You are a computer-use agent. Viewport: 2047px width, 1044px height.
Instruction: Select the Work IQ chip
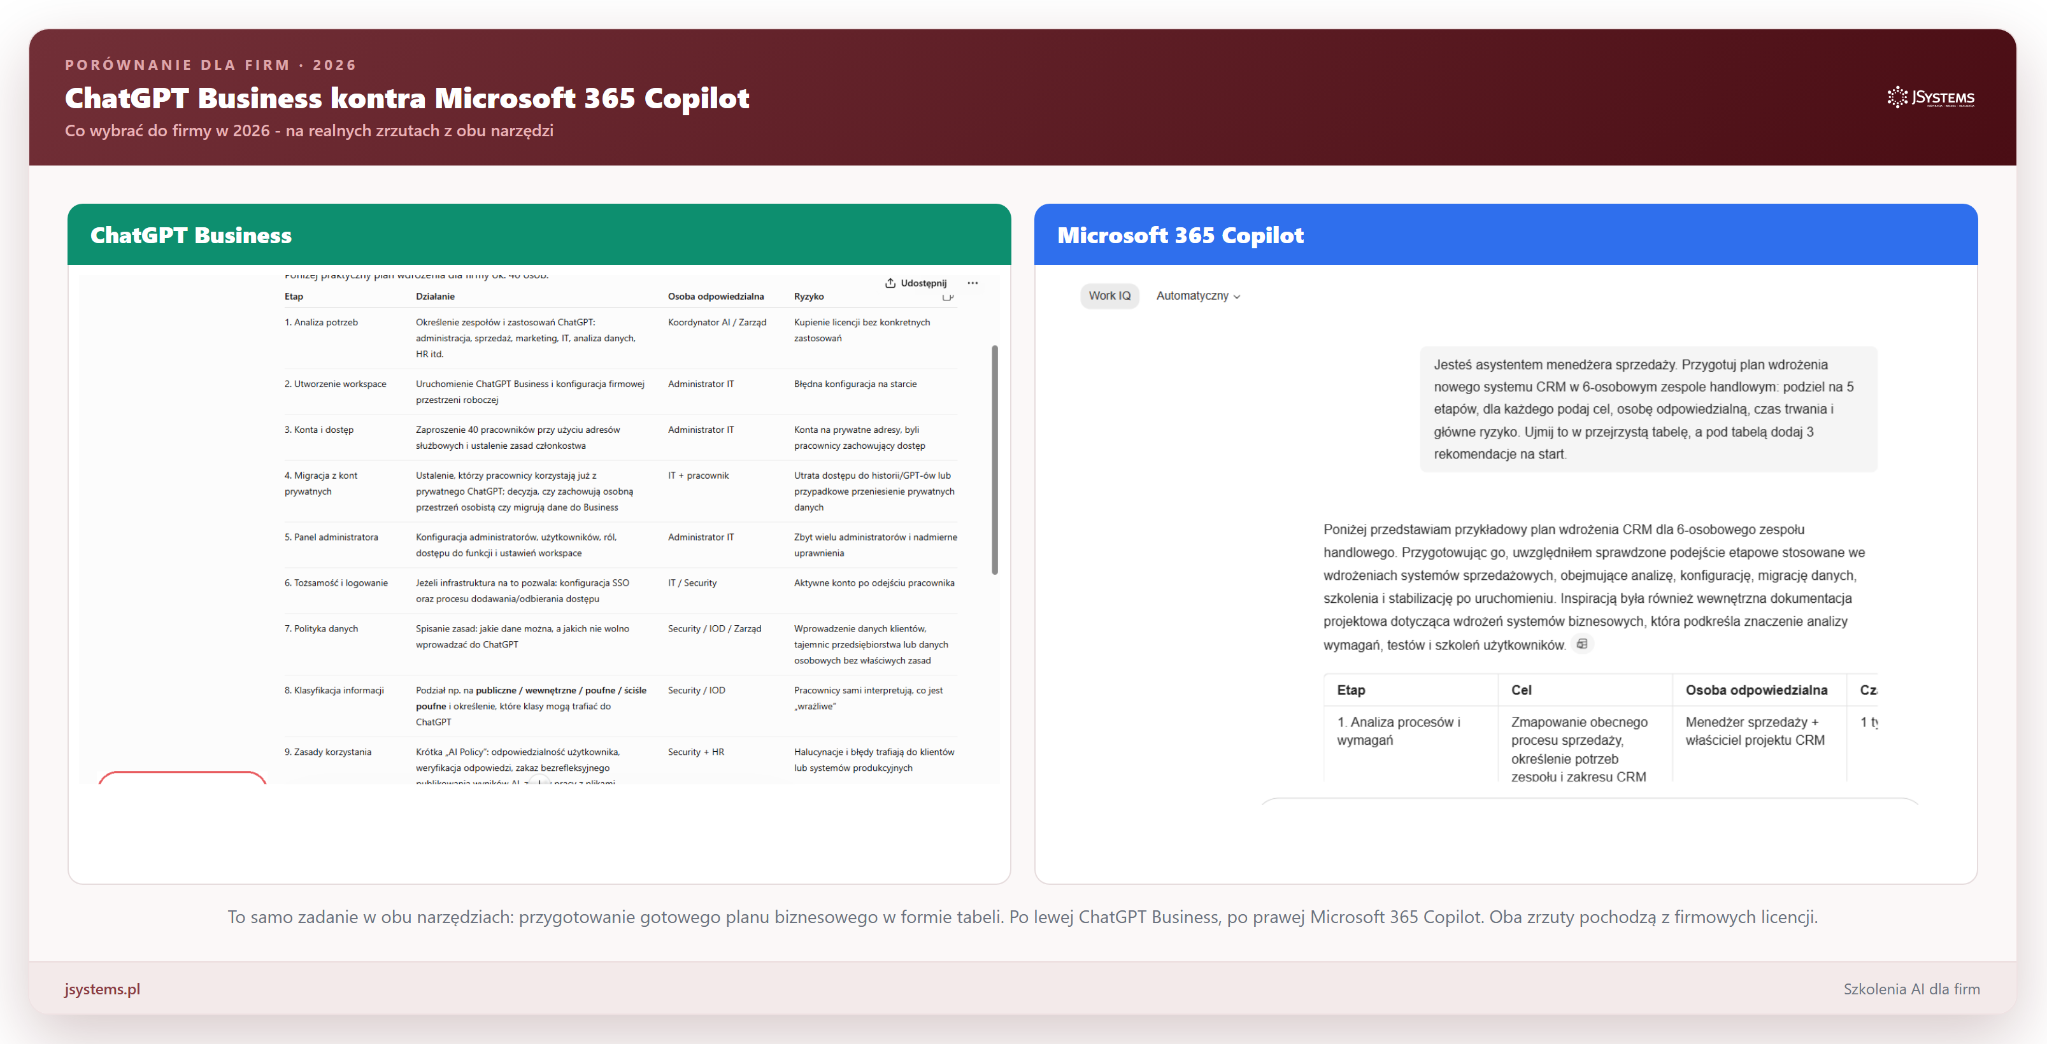1109,295
